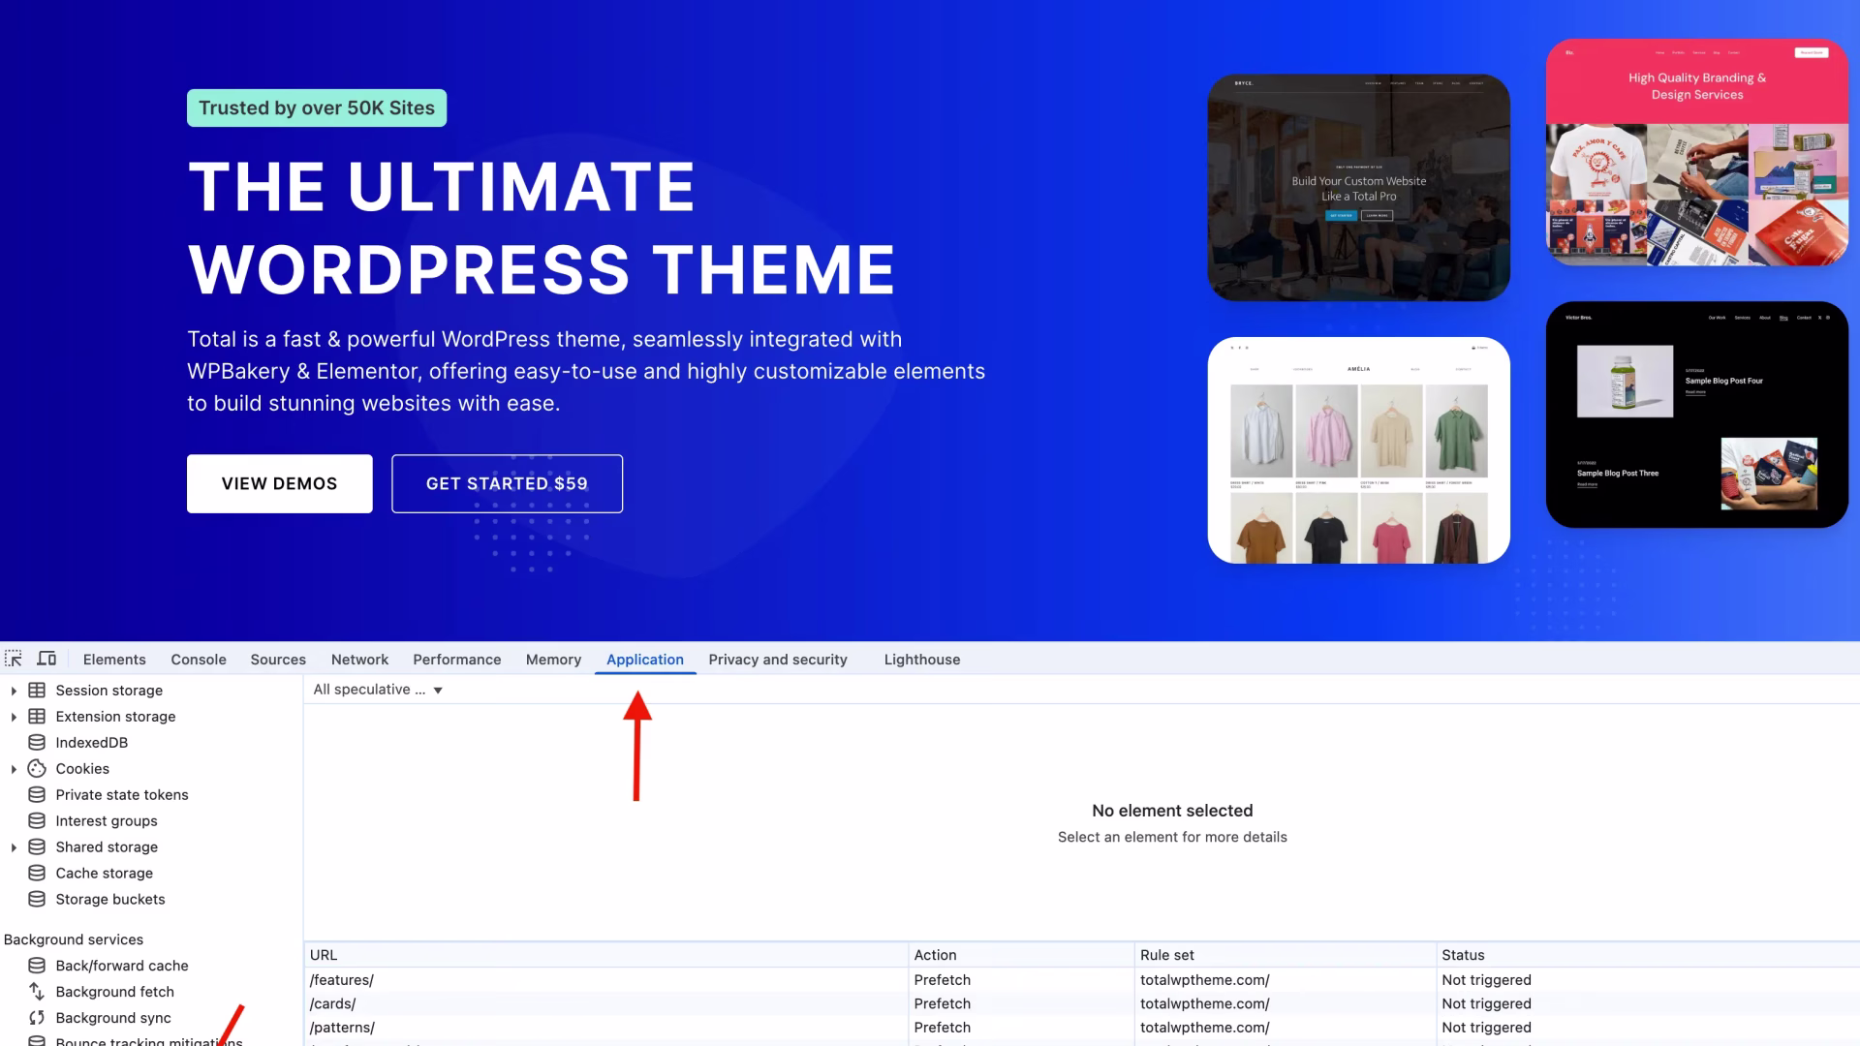Click the VIEW DEMOS button
This screenshot has width=1860, height=1046.
point(279,483)
